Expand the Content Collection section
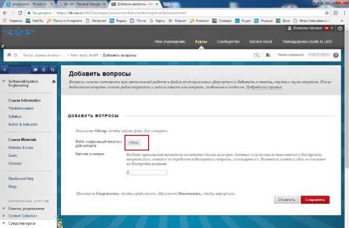 click(x=4, y=216)
